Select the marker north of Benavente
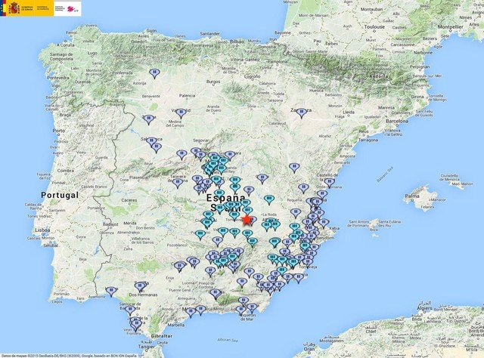The image size is (484, 358). 154,73
